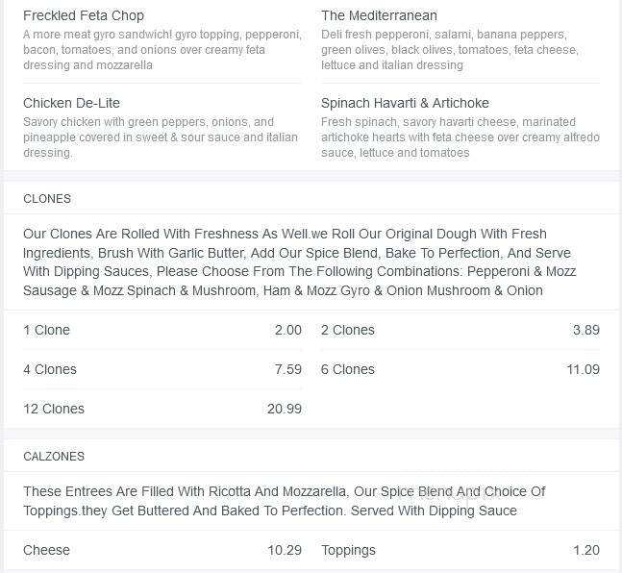Click the 10.29 Cheese calzone price

click(x=285, y=550)
